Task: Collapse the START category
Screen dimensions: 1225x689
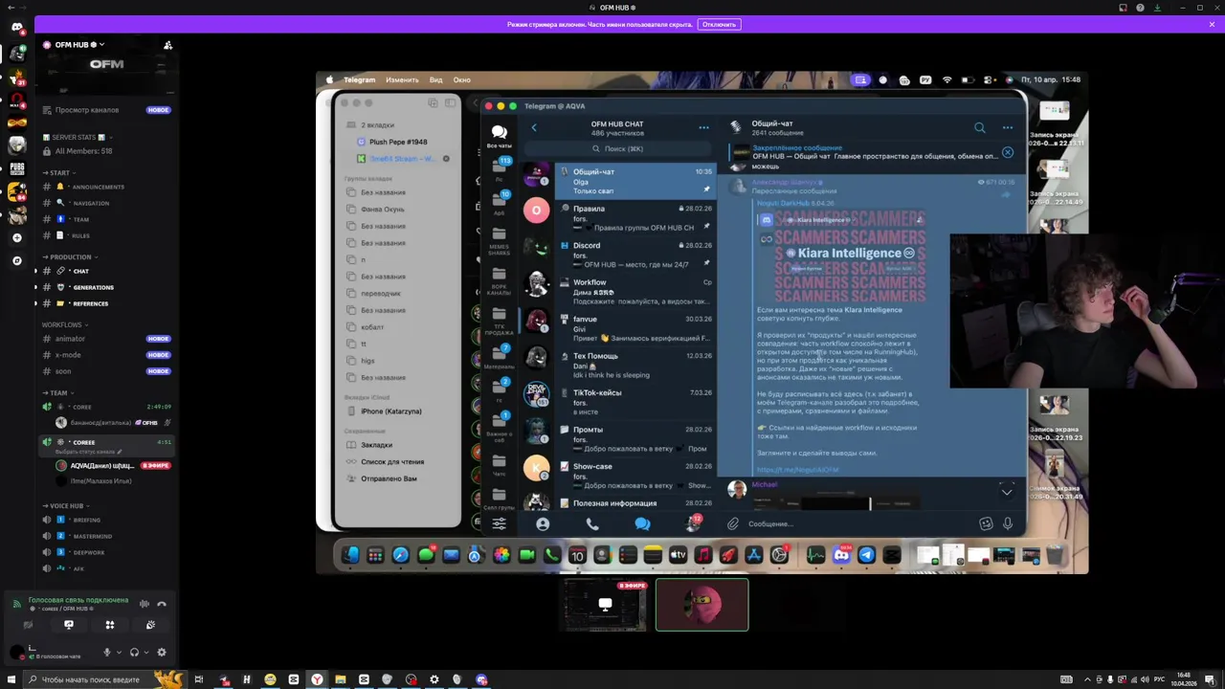Action: (57, 173)
